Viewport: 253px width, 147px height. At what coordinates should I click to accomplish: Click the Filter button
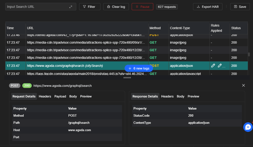point(89,7)
